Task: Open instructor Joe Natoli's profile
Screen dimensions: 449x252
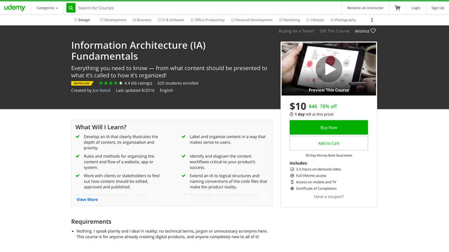Action: [x=101, y=90]
